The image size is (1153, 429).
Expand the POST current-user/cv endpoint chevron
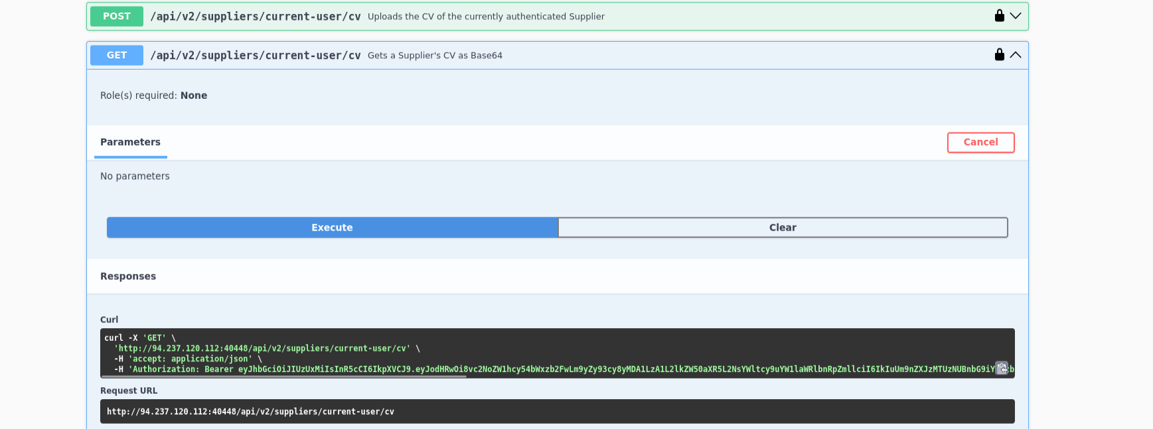pos(1016,16)
